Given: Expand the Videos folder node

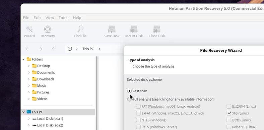Looking at the screenshot, I should [29, 99].
